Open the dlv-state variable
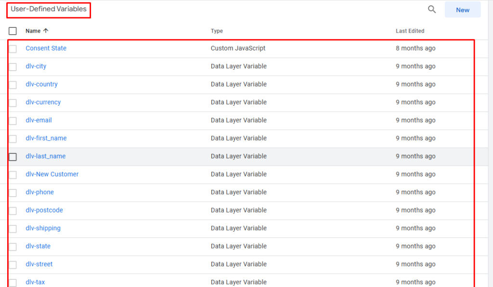 [38, 246]
